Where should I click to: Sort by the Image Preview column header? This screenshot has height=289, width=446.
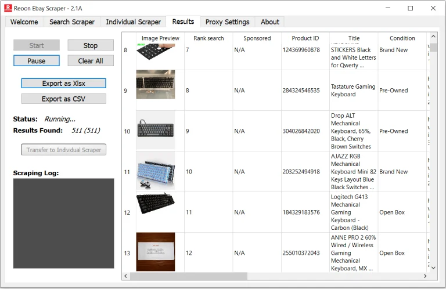(x=160, y=38)
